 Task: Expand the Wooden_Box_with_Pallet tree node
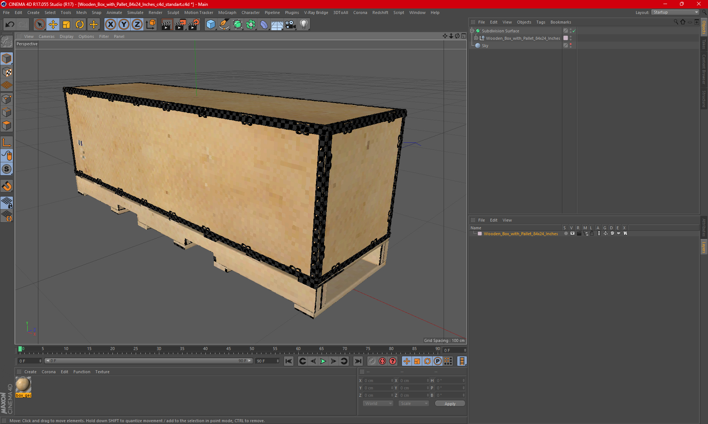tap(476, 38)
